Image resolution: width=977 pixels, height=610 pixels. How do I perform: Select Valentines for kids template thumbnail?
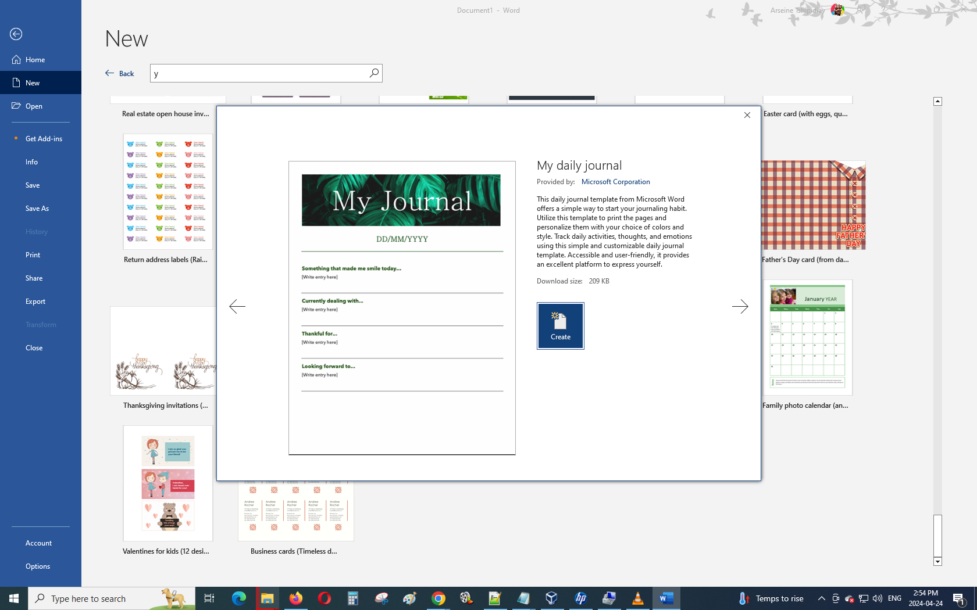(x=167, y=483)
